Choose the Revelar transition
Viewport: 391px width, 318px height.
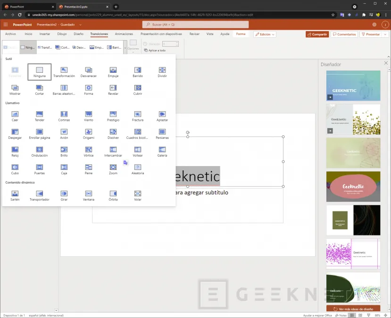pyautogui.click(x=113, y=90)
